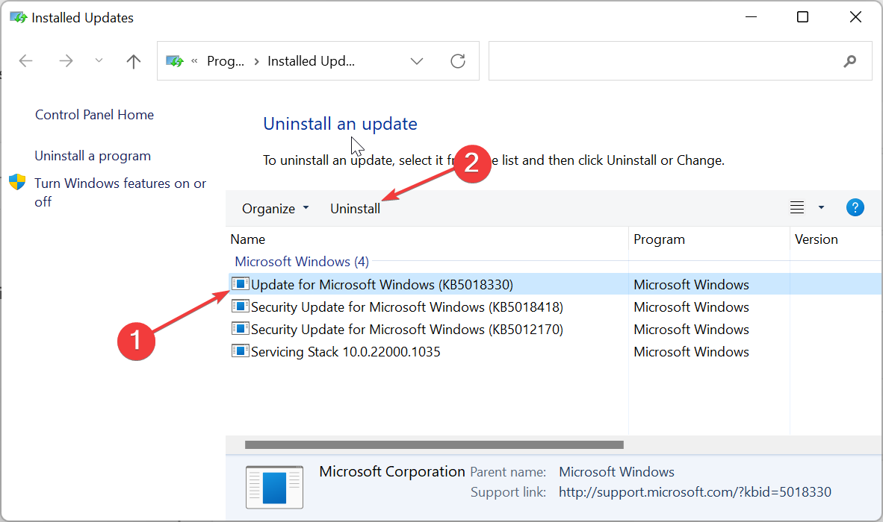Click the Installed Upd... breadcrumb
Image resolution: width=883 pixels, height=522 pixels.
click(x=311, y=60)
